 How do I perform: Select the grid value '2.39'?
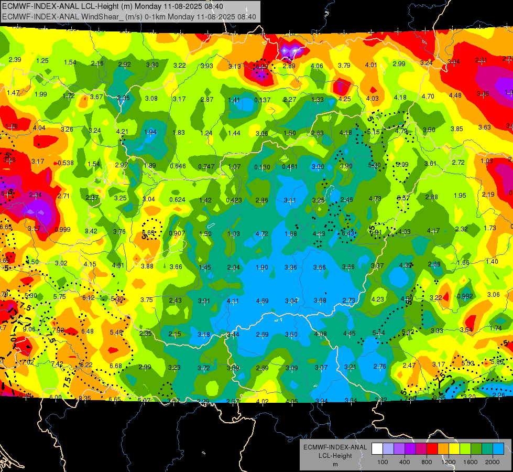click(15, 60)
